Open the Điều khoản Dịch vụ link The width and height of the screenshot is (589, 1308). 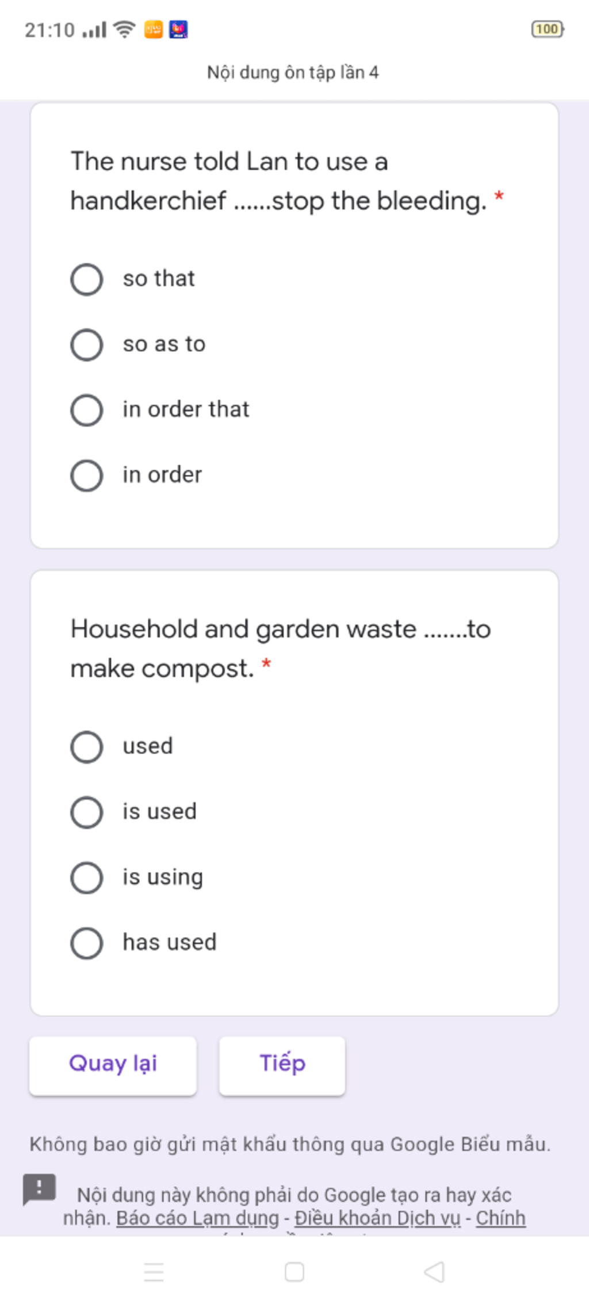[377, 1218]
